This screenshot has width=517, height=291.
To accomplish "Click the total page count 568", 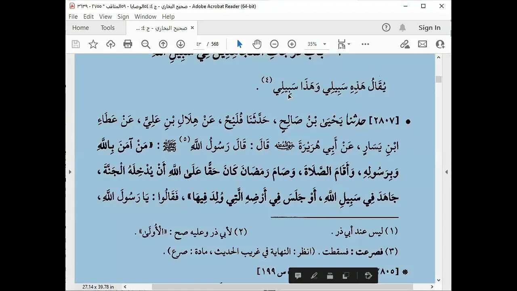I will click(214, 44).
